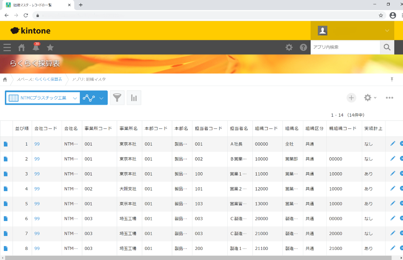Click the process flow graph icon
This screenshot has width=403, height=260.
[x=89, y=98]
